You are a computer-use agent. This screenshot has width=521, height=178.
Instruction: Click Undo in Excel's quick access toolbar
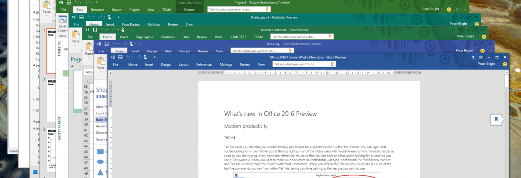(103, 30)
